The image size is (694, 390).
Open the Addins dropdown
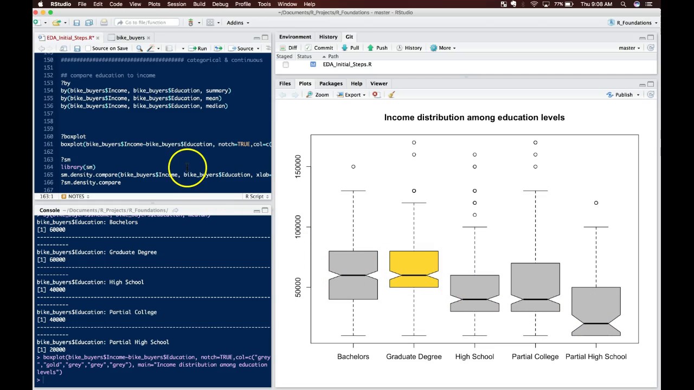click(238, 23)
